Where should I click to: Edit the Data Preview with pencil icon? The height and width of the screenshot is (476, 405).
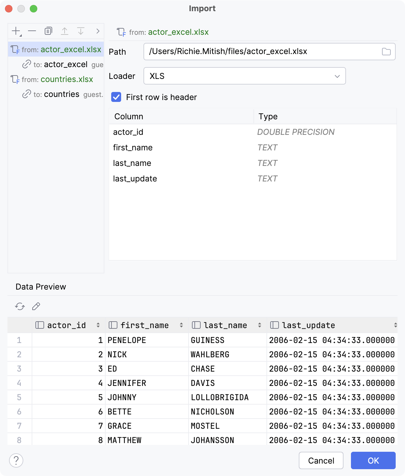[x=36, y=306]
